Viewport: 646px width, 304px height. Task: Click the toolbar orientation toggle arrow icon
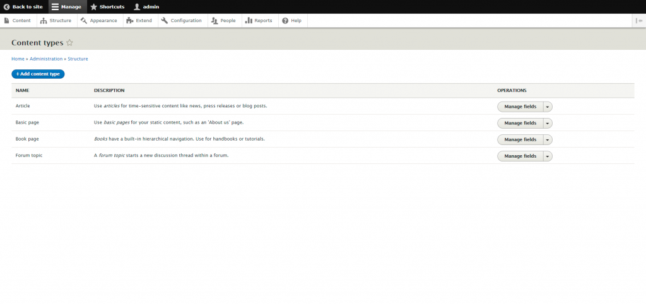click(x=639, y=21)
